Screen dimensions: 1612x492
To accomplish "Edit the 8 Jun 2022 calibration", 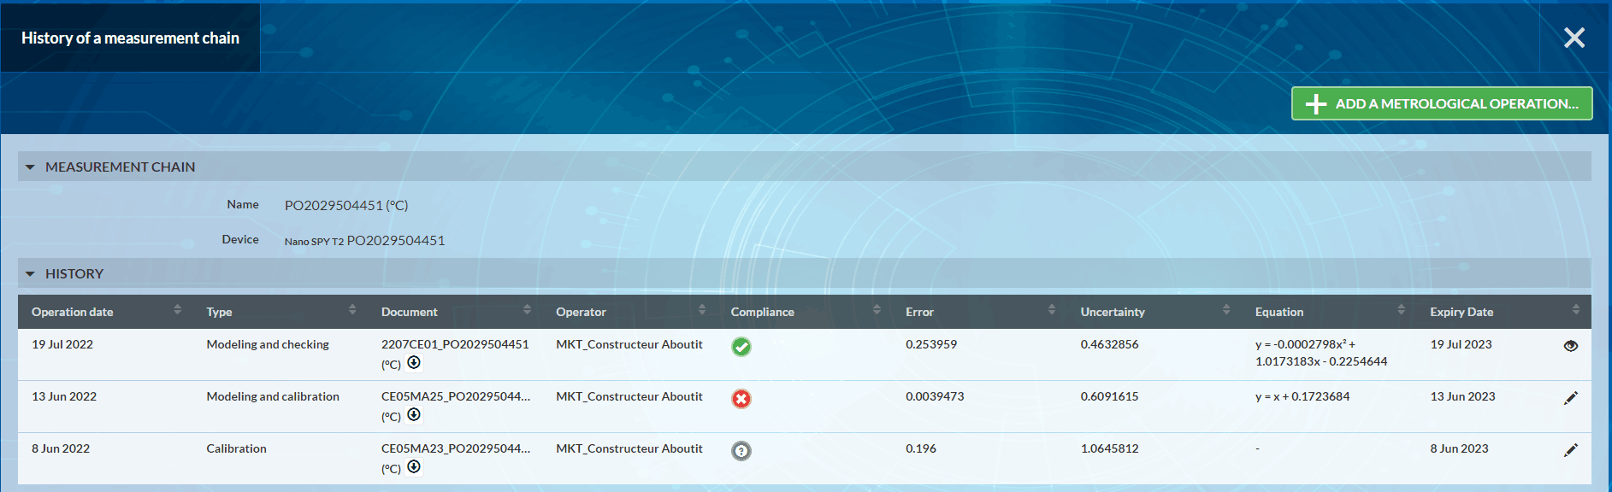I will point(1570,450).
